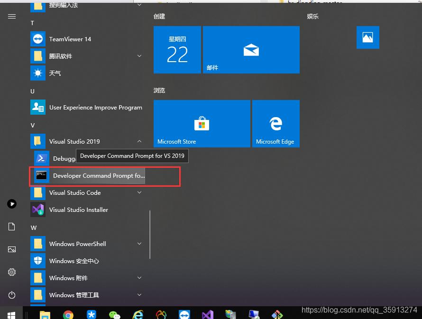Open Windows 安全中心
The height and width of the screenshot is (319, 422).
87,261
